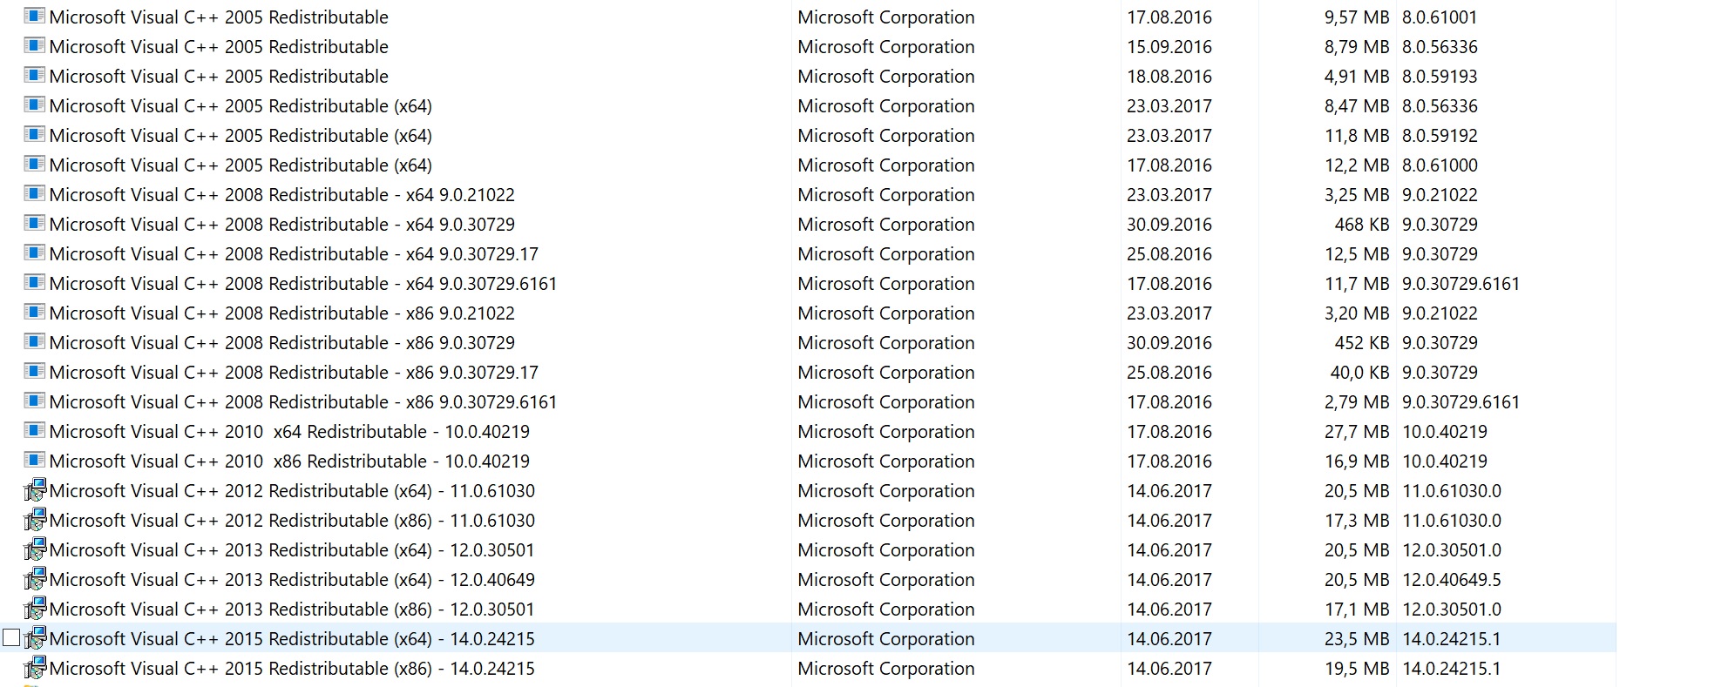Click the icon of the 2005 Redistributable sized 4,91 MB
This screenshot has height=687, width=1735.
[x=35, y=75]
